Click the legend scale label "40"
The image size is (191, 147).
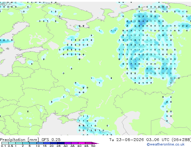tap(79, 146)
